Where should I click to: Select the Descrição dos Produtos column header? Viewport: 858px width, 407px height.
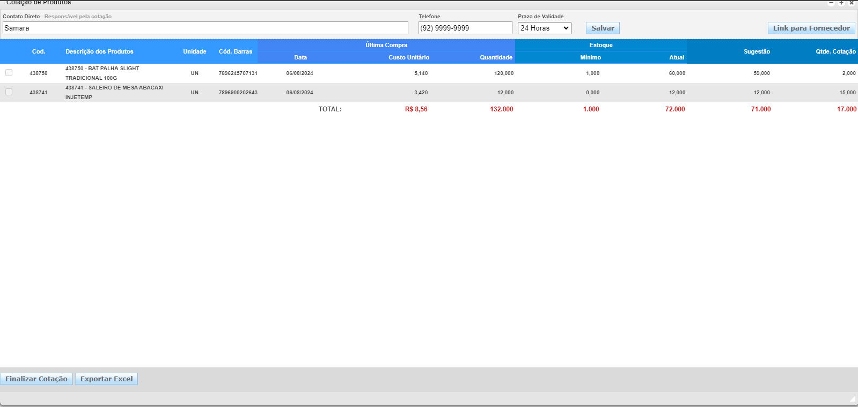pos(99,51)
